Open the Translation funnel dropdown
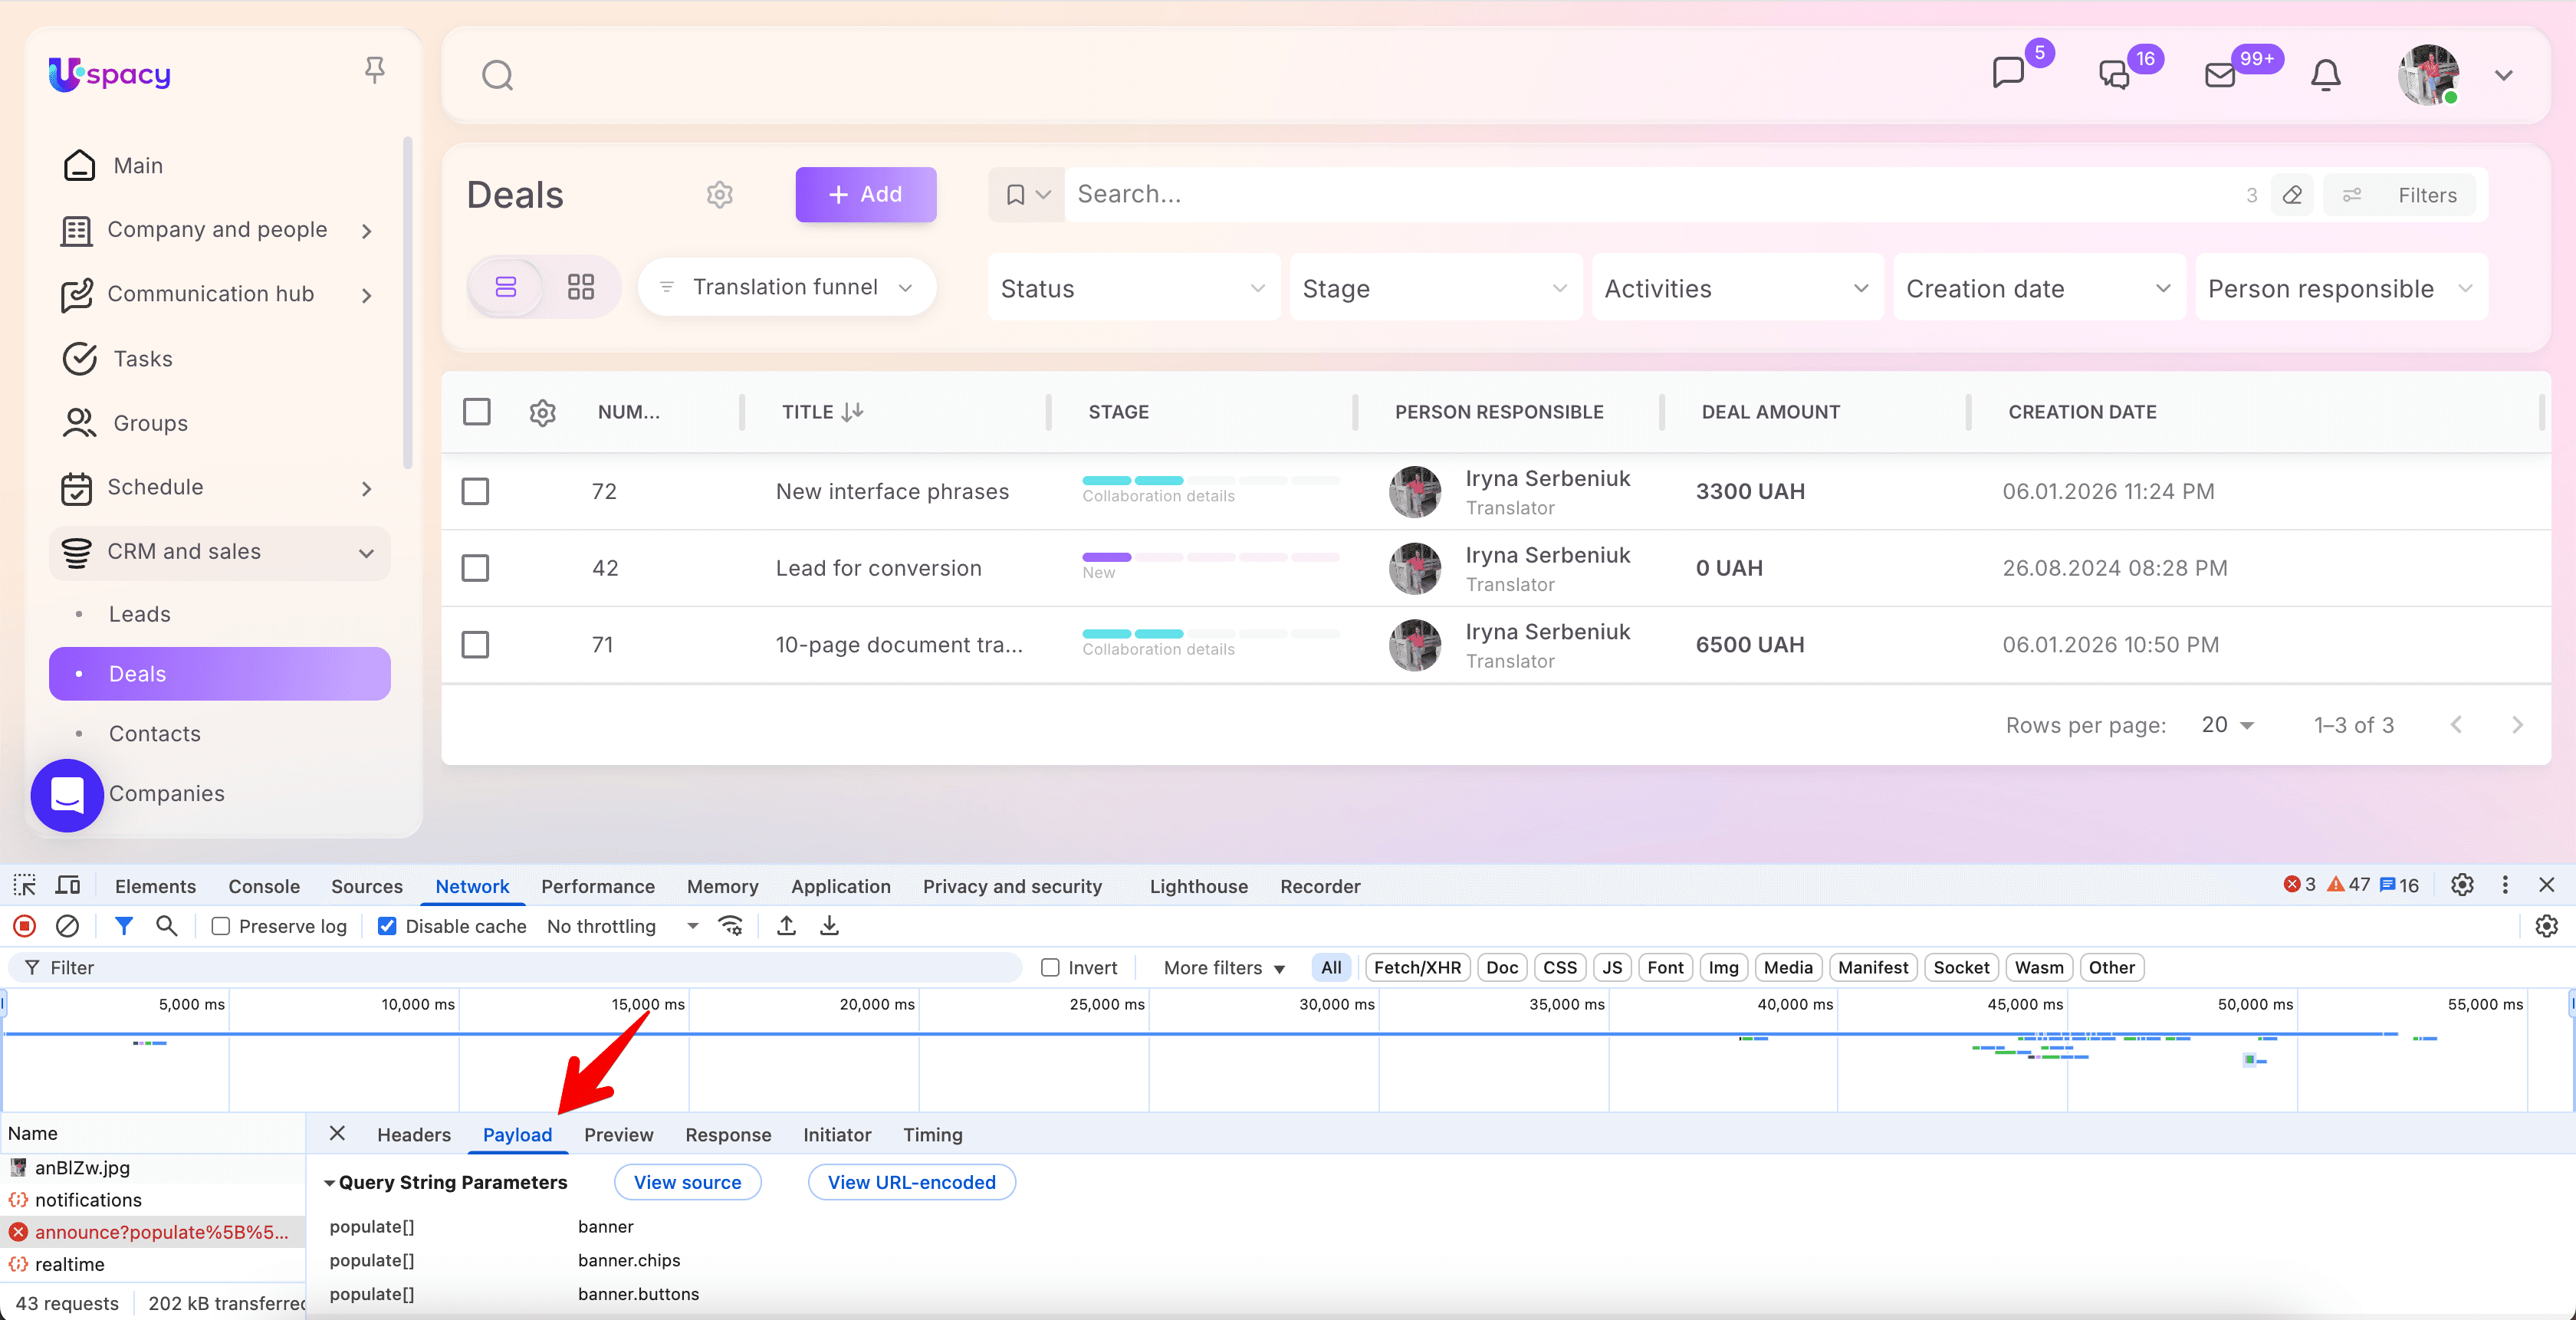2576x1320 pixels. [787, 287]
